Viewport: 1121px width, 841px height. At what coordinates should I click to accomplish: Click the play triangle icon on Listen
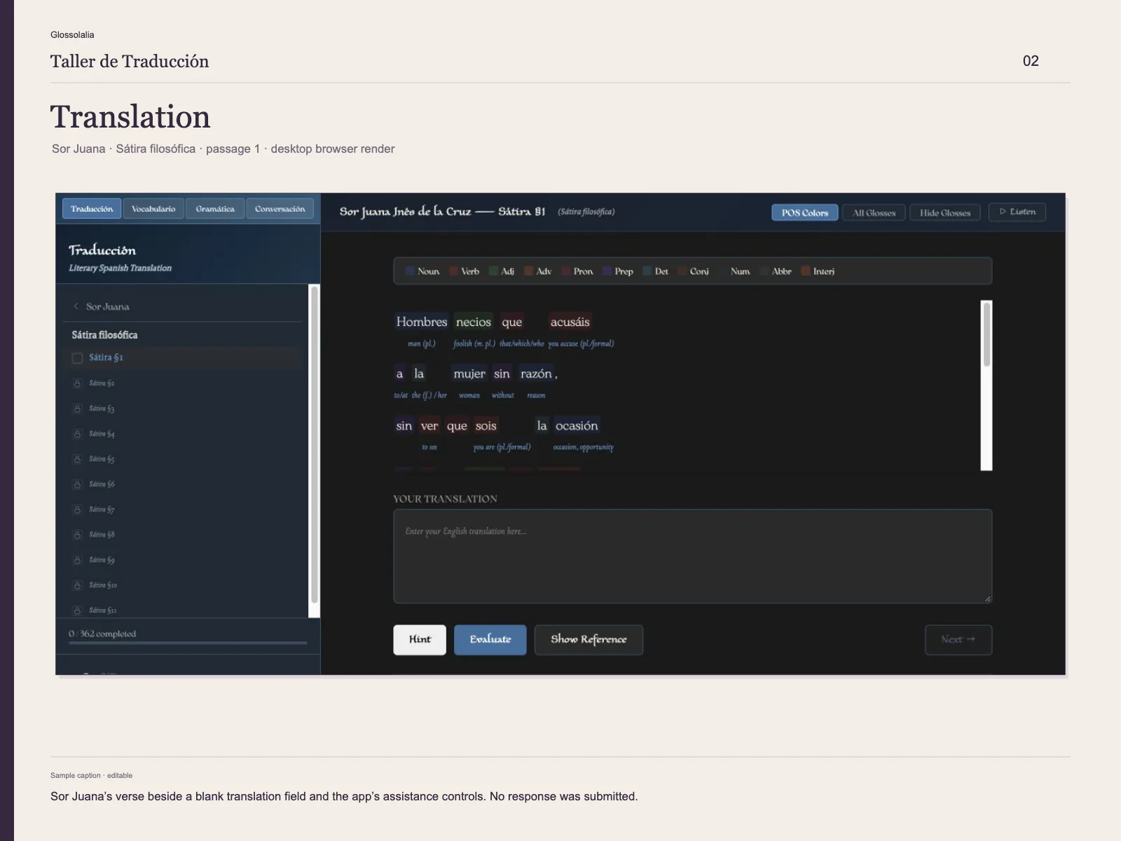(1003, 212)
